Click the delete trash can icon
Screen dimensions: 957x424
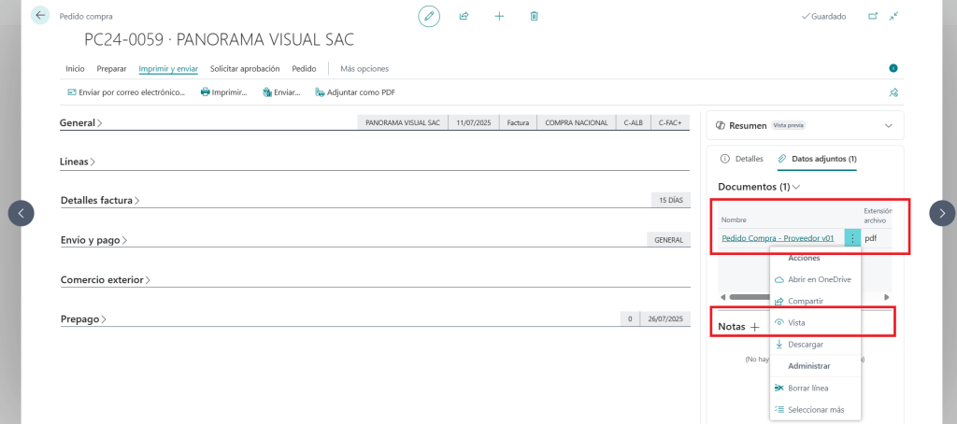click(x=535, y=16)
